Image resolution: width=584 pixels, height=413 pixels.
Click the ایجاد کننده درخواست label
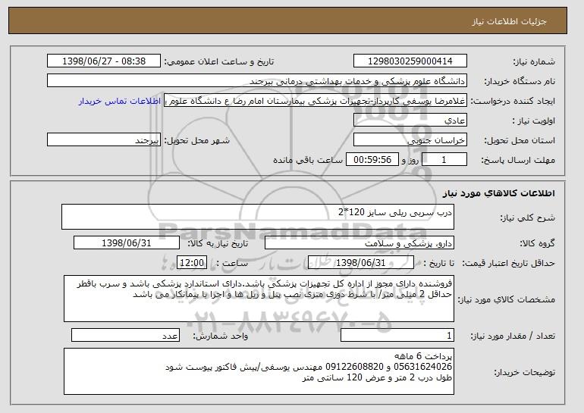[x=513, y=102]
